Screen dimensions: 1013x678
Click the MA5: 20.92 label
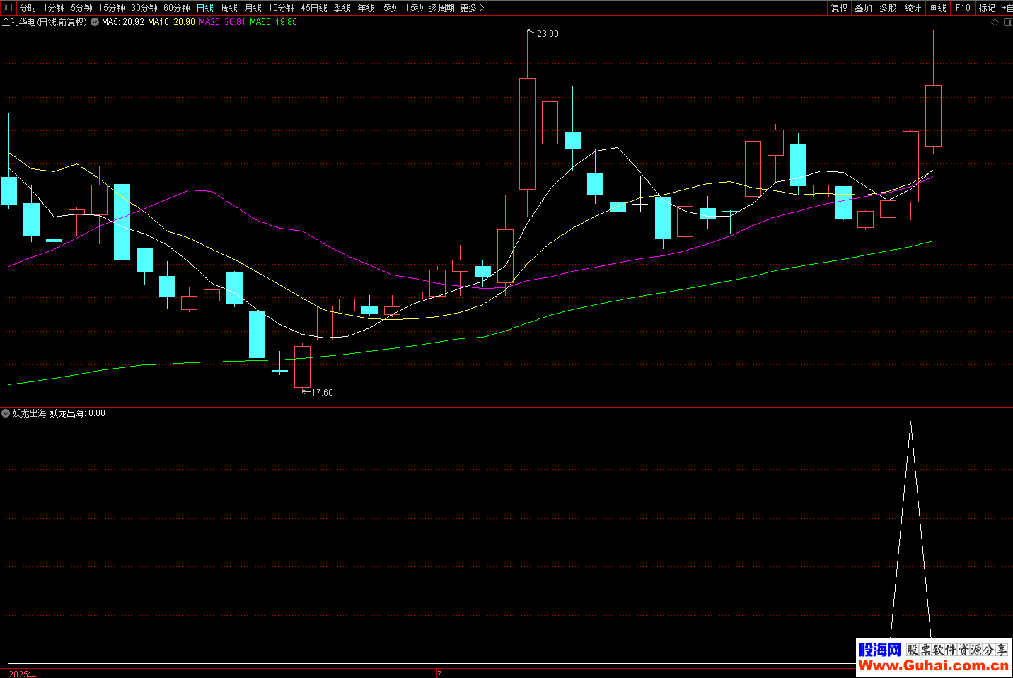(x=123, y=22)
